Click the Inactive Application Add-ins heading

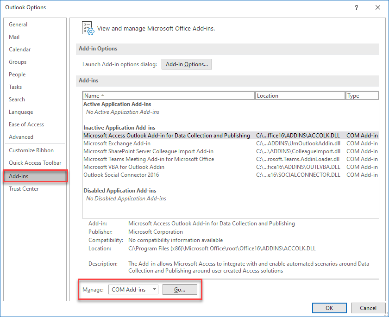click(x=119, y=128)
